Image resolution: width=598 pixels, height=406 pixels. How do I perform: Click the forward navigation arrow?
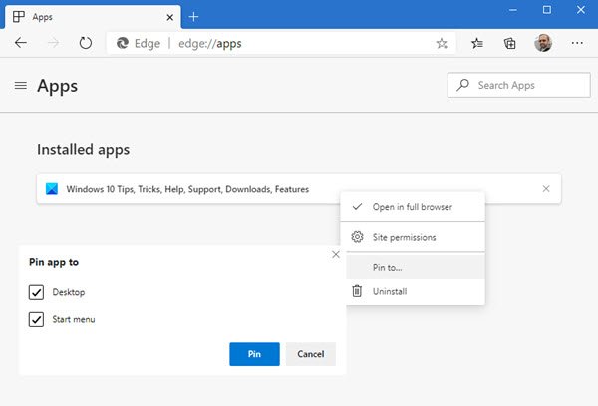tap(53, 43)
